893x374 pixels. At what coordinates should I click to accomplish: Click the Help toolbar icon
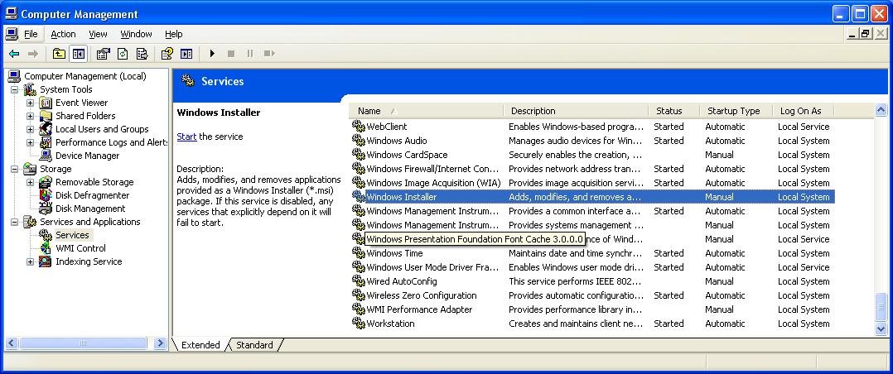pyautogui.click(x=167, y=54)
